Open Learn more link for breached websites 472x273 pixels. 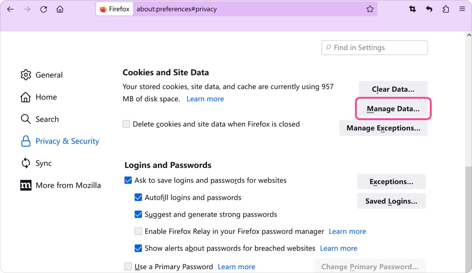(x=339, y=248)
